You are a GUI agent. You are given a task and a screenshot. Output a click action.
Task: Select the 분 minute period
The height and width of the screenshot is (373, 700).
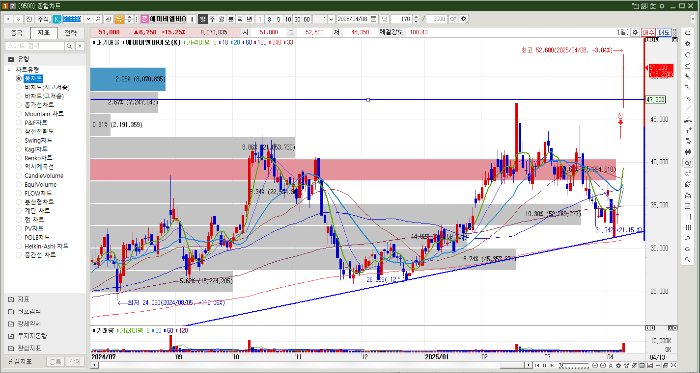(231, 19)
